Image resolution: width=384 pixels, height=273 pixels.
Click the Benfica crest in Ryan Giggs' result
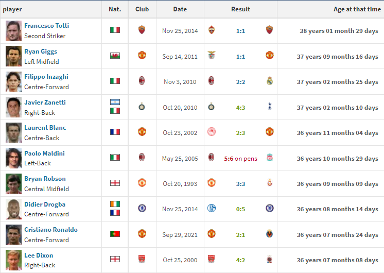coord(212,55)
